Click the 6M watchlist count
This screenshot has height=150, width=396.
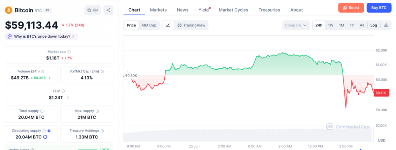(x=96, y=10)
